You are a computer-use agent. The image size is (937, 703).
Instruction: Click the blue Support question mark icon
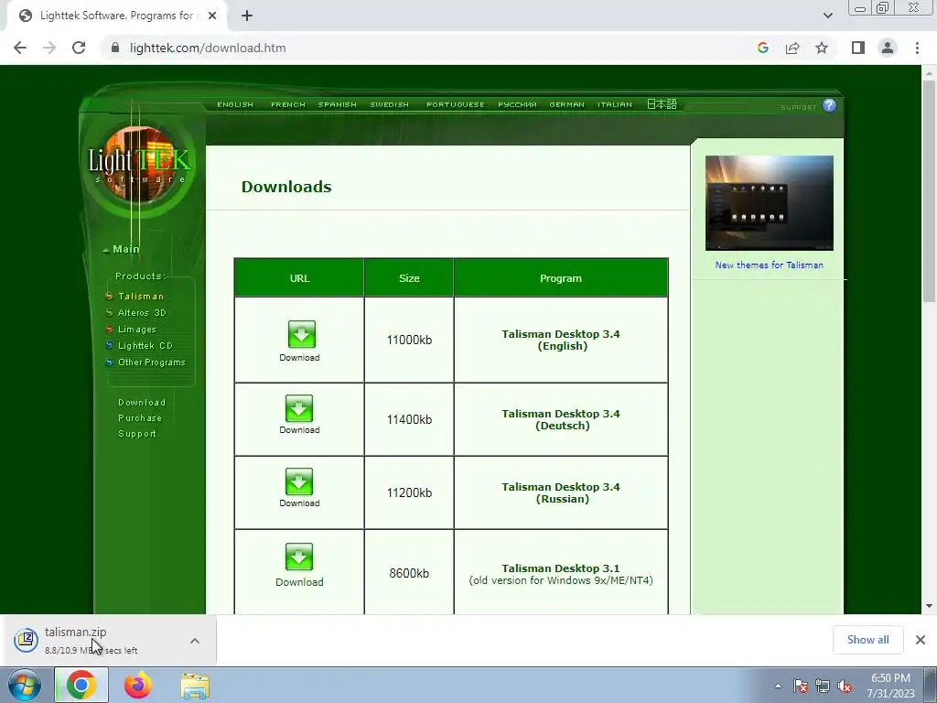829,106
